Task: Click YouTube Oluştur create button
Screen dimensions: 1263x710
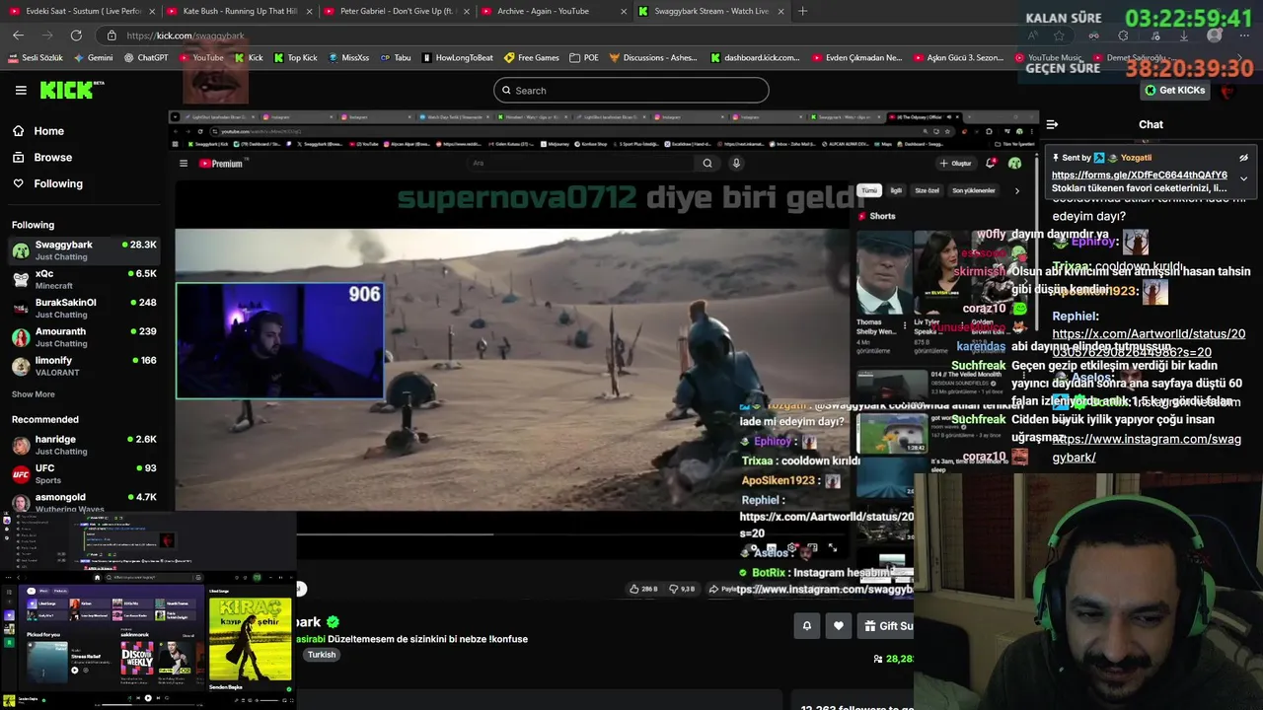Action: 955,164
